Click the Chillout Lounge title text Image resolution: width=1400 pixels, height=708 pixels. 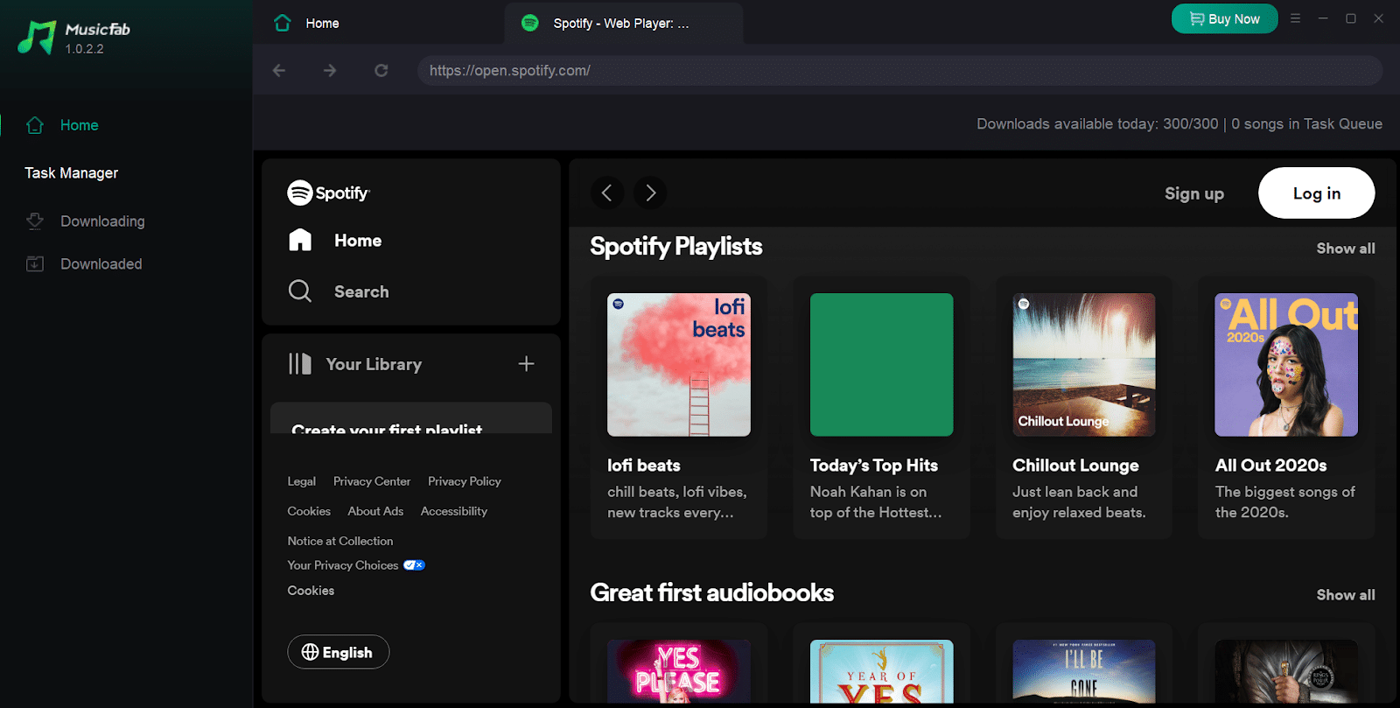click(x=1075, y=466)
